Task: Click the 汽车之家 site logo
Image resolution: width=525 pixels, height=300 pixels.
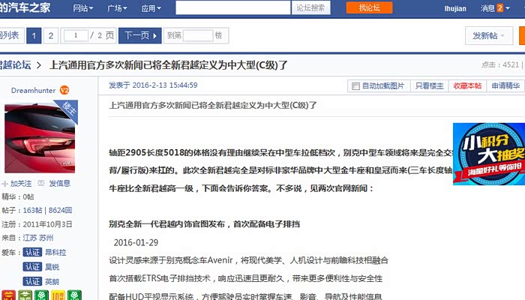Action: [x=27, y=7]
